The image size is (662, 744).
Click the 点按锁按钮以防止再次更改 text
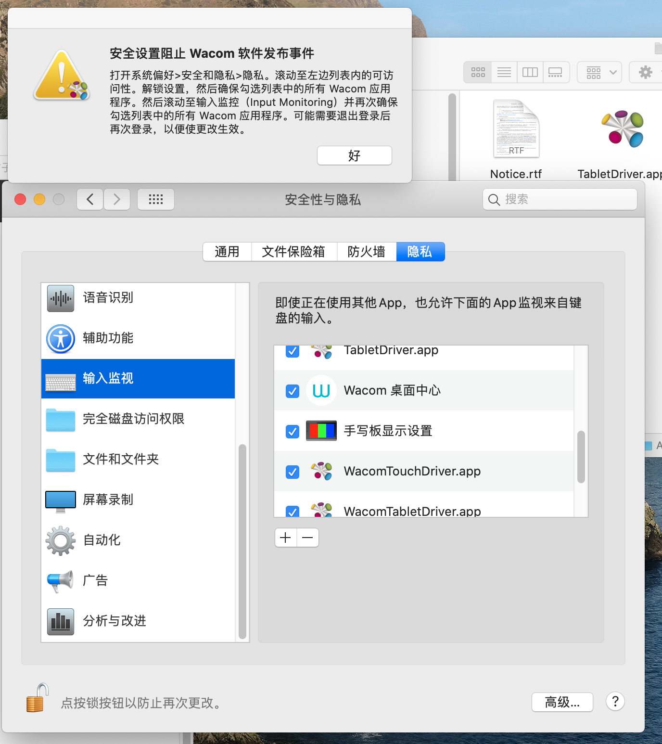pyautogui.click(x=143, y=703)
